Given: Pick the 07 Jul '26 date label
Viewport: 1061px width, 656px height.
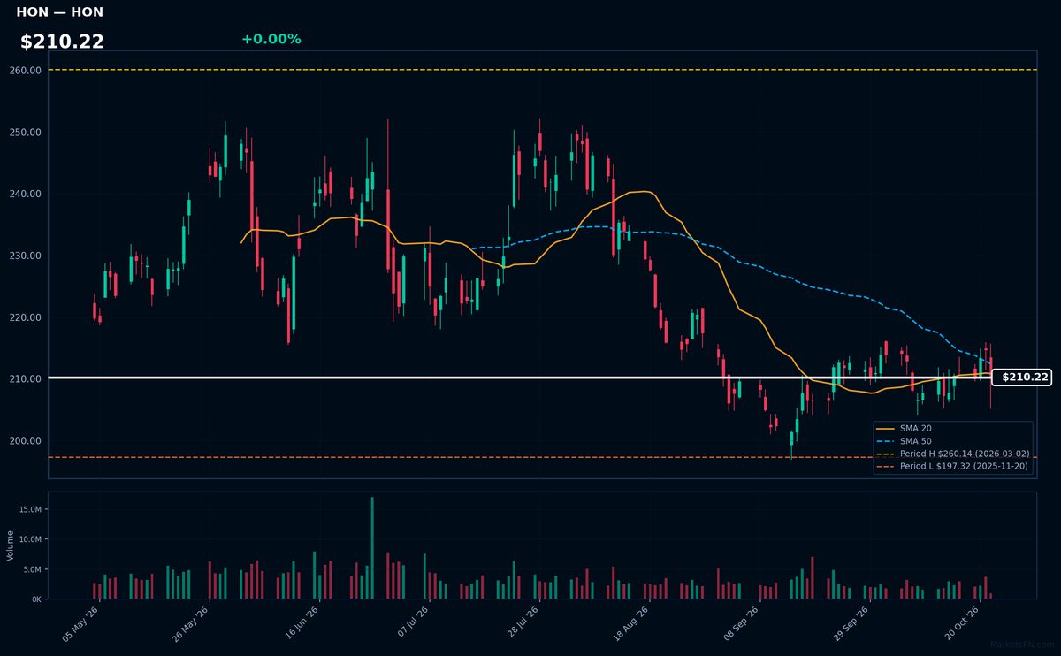Looking at the screenshot, I should 412,623.
